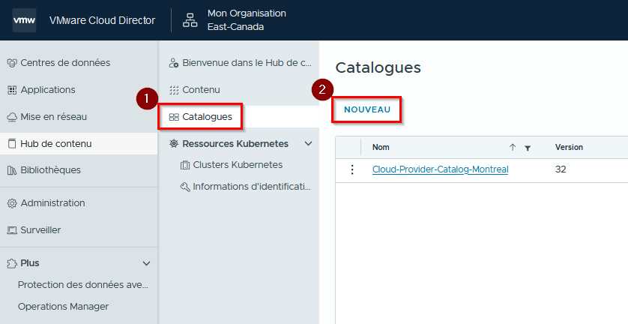Click the Administration gear icon
This screenshot has width=628, height=324.
[13, 203]
